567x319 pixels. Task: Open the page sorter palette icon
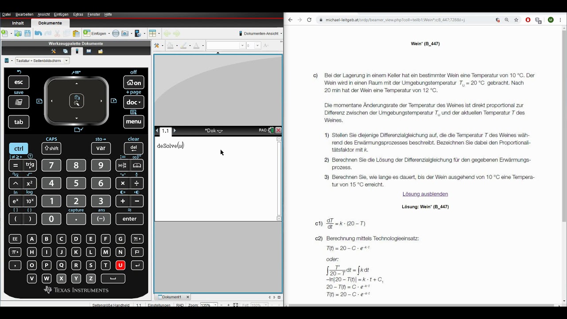tap(65, 51)
